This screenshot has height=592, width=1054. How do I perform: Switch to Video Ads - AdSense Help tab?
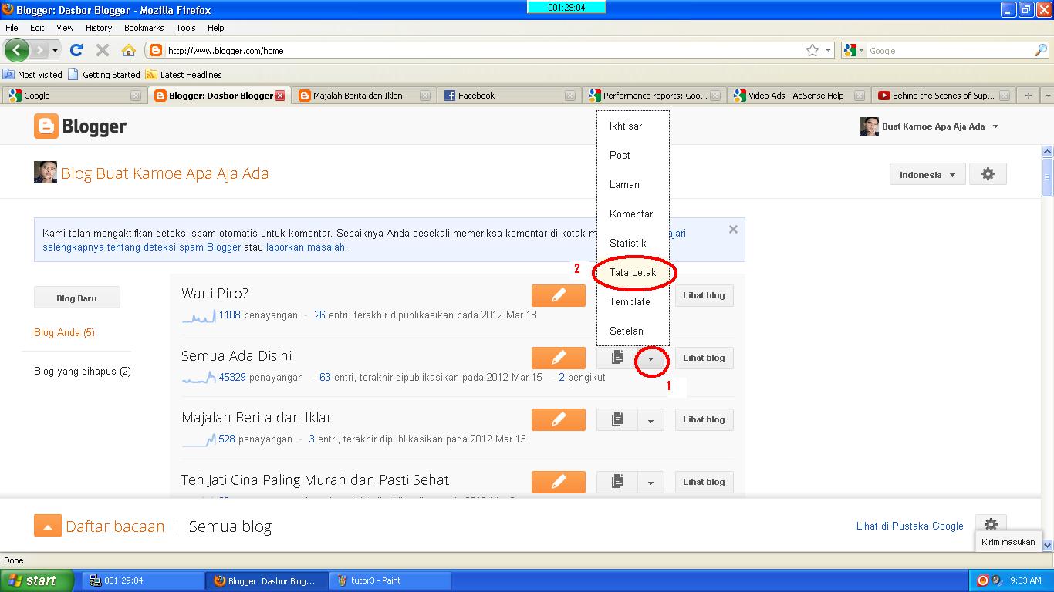click(799, 96)
